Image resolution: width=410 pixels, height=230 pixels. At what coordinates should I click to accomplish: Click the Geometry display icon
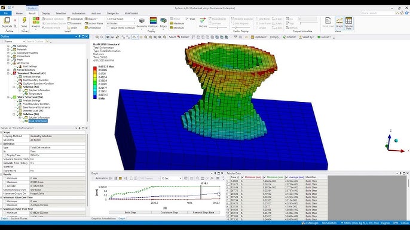coord(142,21)
